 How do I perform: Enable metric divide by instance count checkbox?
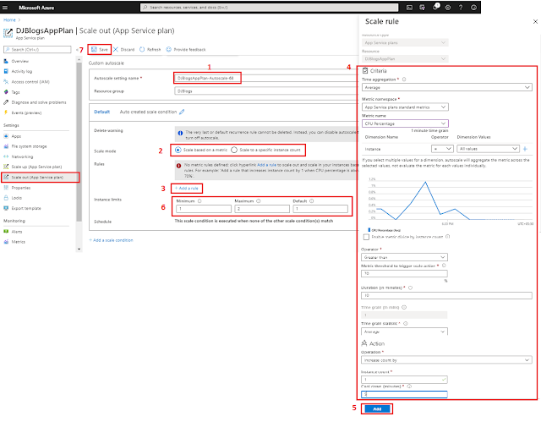point(366,237)
